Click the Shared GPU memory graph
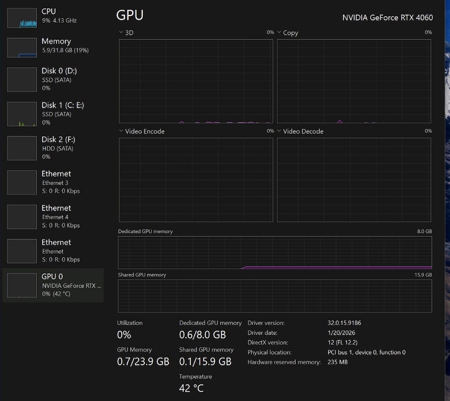The width and height of the screenshot is (450, 401). point(275,296)
